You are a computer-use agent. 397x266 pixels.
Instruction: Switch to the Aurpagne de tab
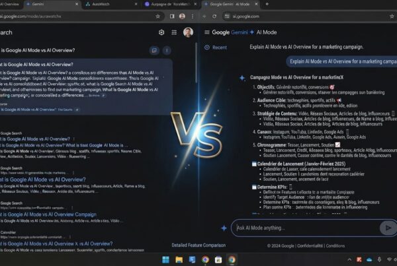pos(171,5)
